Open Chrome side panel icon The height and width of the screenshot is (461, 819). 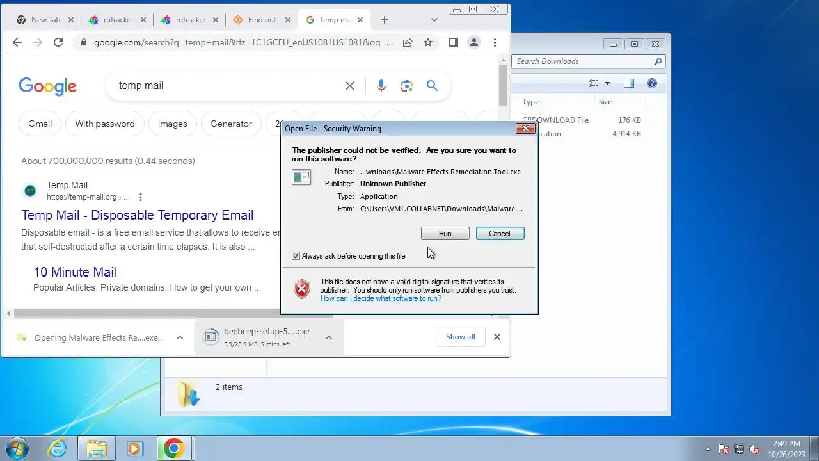pyautogui.click(x=453, y=42)
